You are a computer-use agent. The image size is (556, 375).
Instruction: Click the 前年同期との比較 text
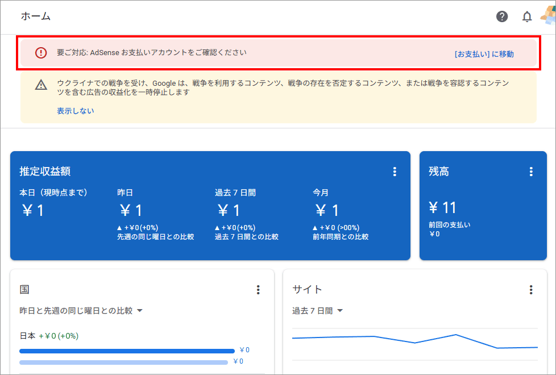(x=341, y=237)
